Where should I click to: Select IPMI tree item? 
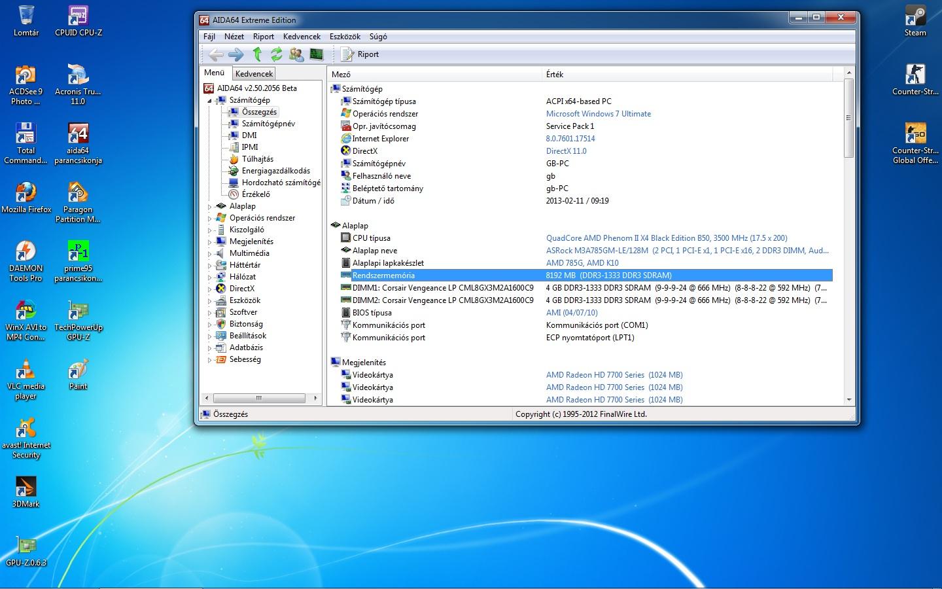(250, 147)
